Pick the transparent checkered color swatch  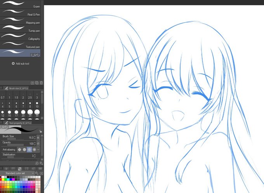click(x=5, y=177)
